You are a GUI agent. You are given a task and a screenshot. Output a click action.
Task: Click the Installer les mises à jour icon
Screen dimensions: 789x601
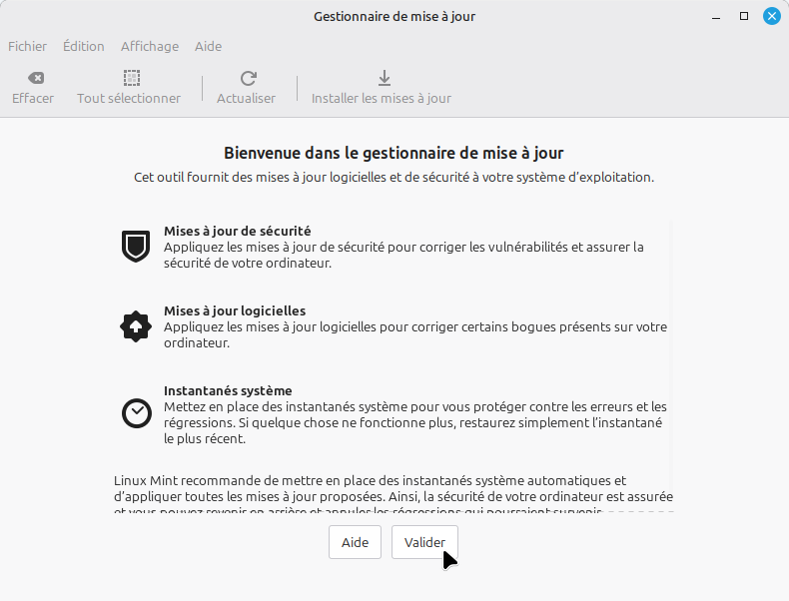point(384,78)
